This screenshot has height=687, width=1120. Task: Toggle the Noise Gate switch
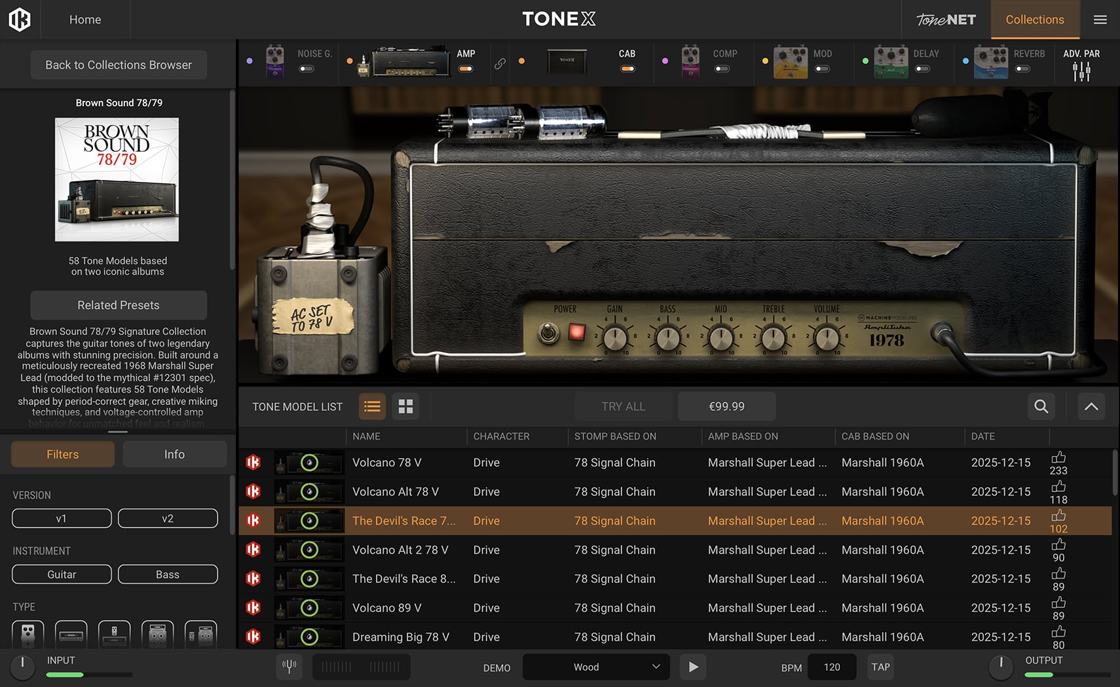(307, 69)
